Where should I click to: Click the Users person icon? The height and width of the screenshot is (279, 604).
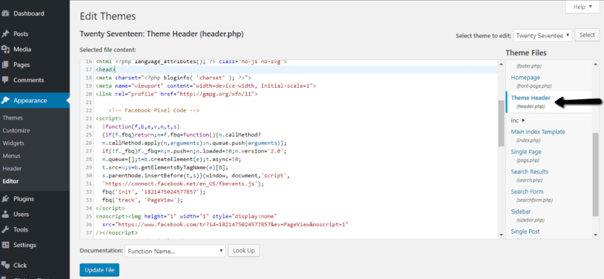(6, 214)
